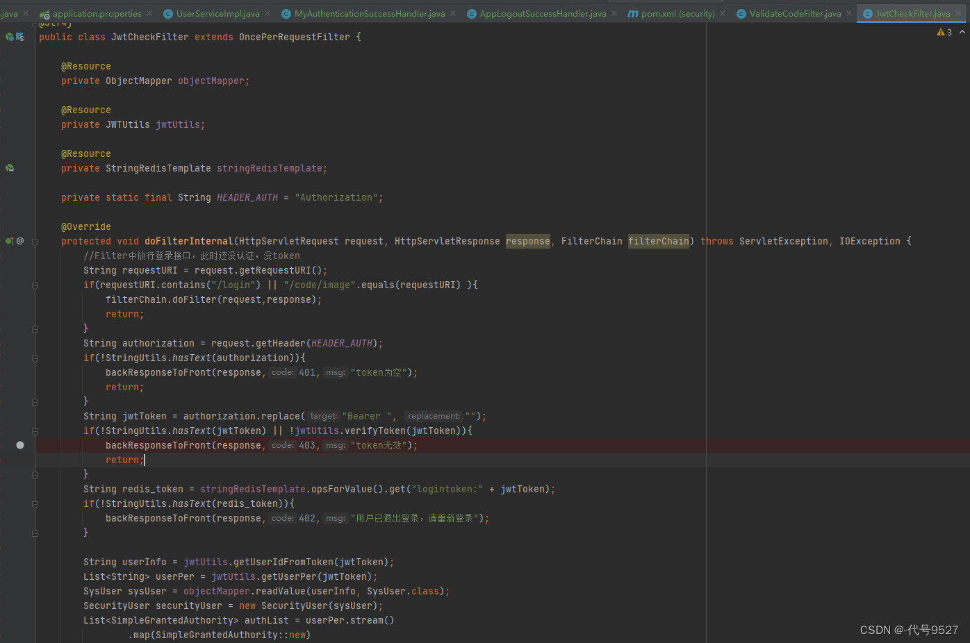970x643 pixels.
Task: Collapse the hasText(authorization) if-block
Action: click(35, 358)
